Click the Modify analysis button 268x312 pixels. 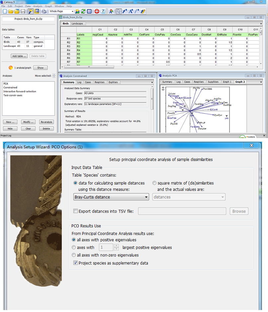[x=28, y=122]
